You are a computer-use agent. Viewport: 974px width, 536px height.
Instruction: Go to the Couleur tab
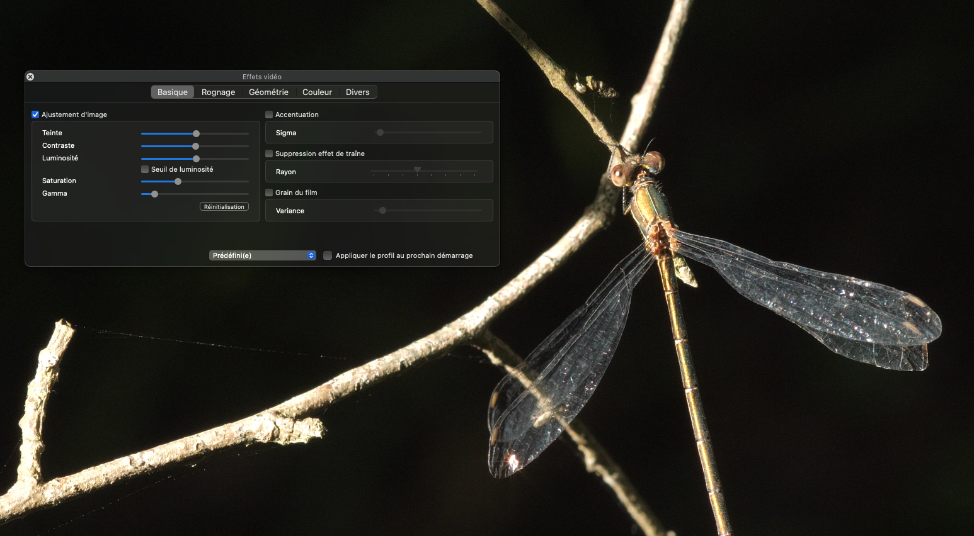317,92
